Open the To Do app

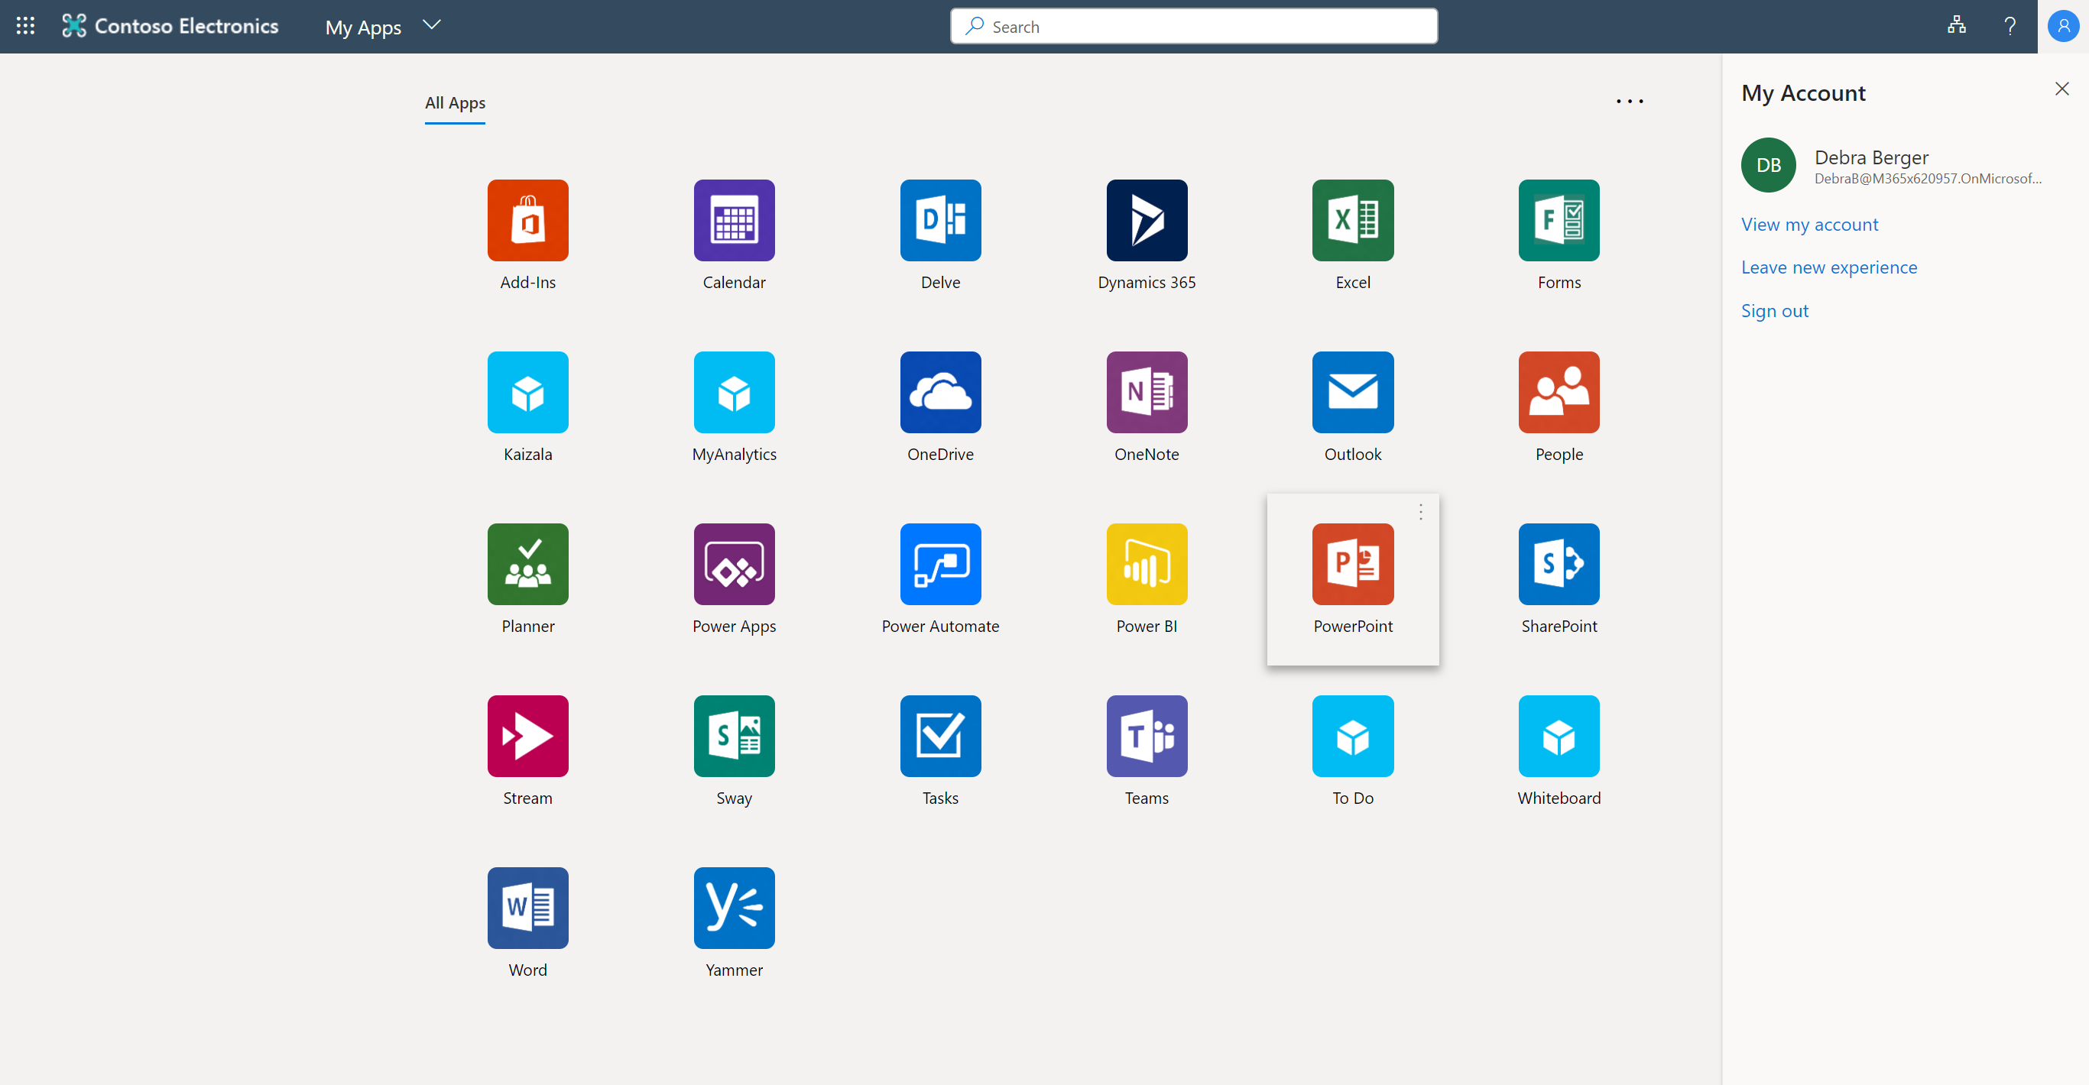(1353, 736)
